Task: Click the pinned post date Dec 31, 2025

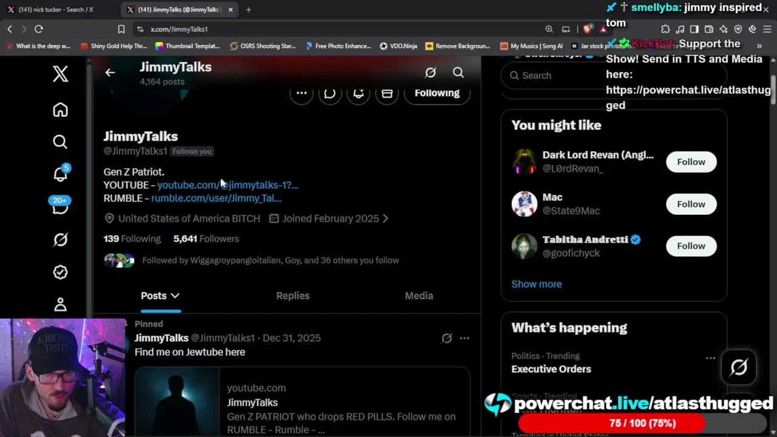Action: pyautogui.click(x=291, y=338)
